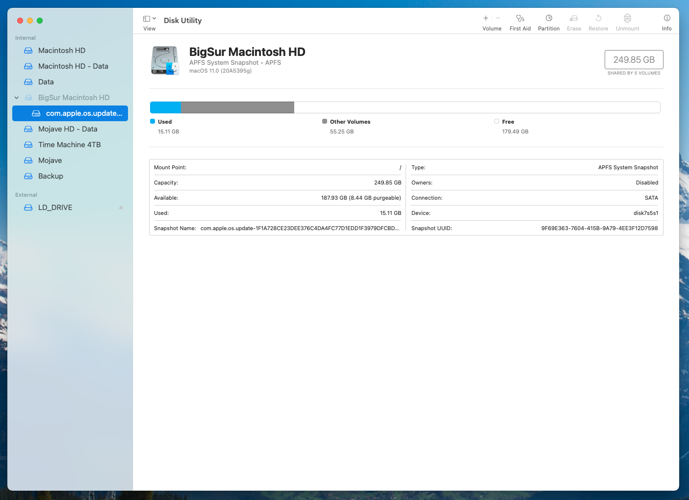
Task: Select the Macintosh HD volume icon
Action: tap(28, 51)
